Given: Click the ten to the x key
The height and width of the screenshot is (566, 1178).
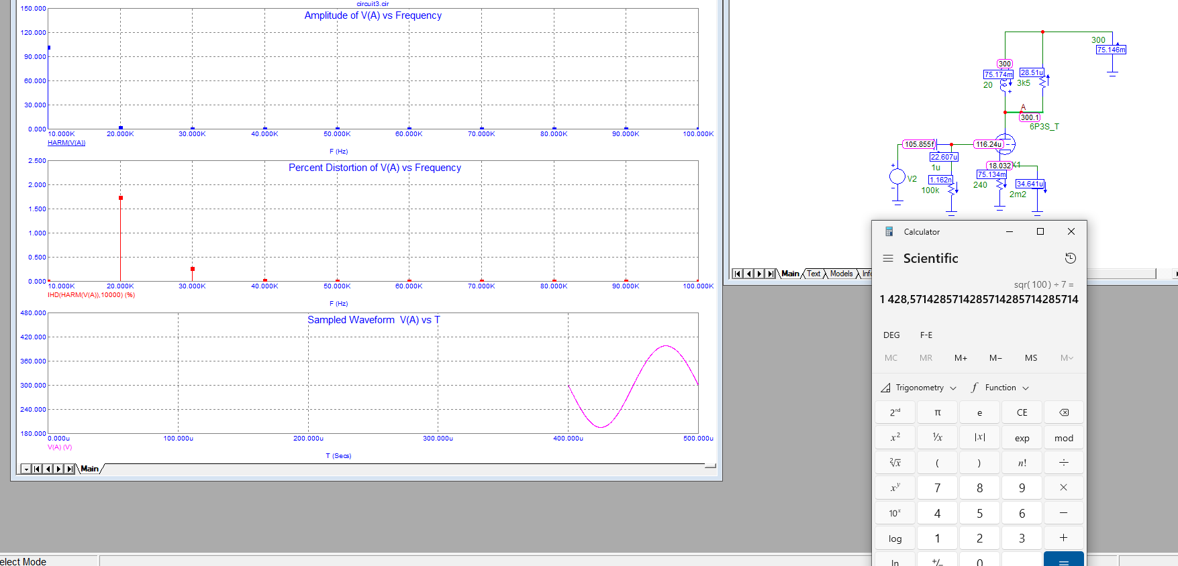Looking at the screenshot, I should [895, 513].
